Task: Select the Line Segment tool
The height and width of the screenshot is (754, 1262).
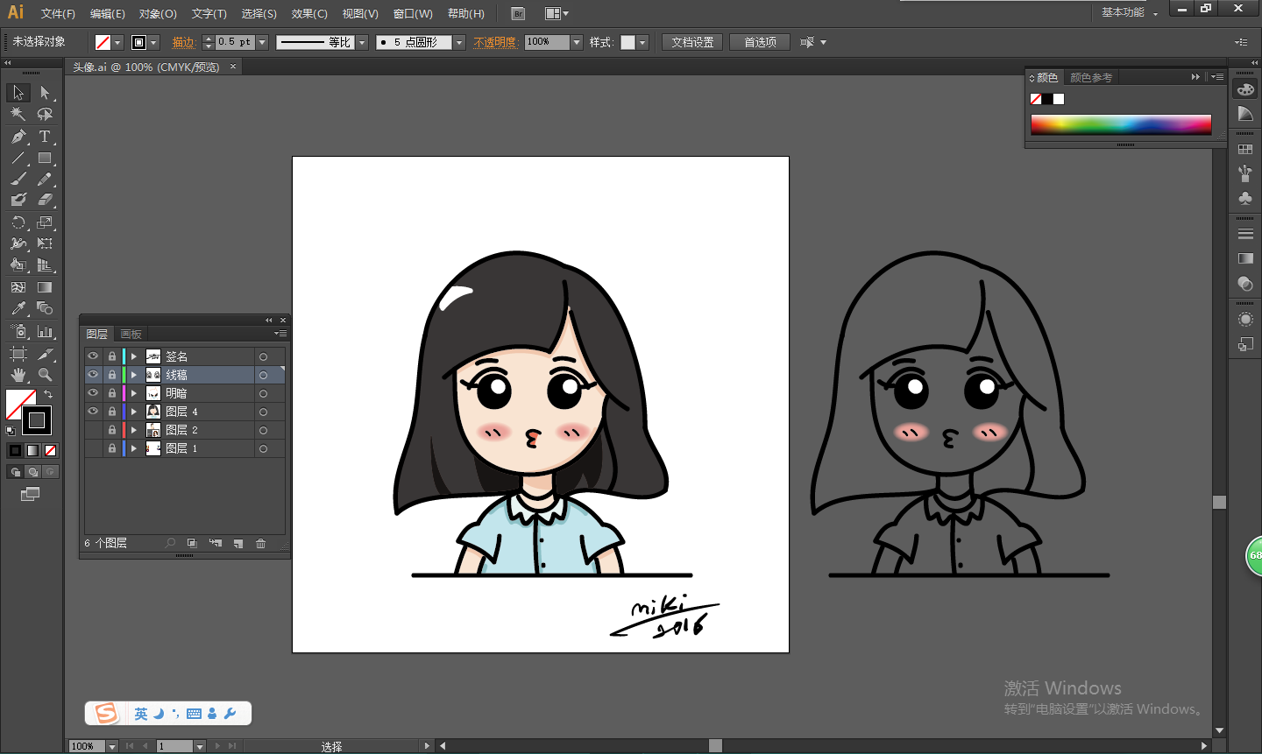Action: click(x=18, y=159)
